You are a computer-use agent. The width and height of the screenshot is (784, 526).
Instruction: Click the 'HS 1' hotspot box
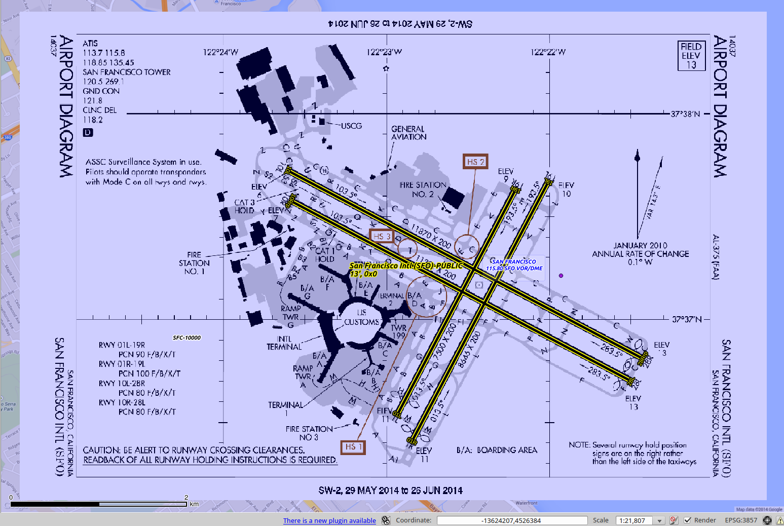(x=353, y=447)
